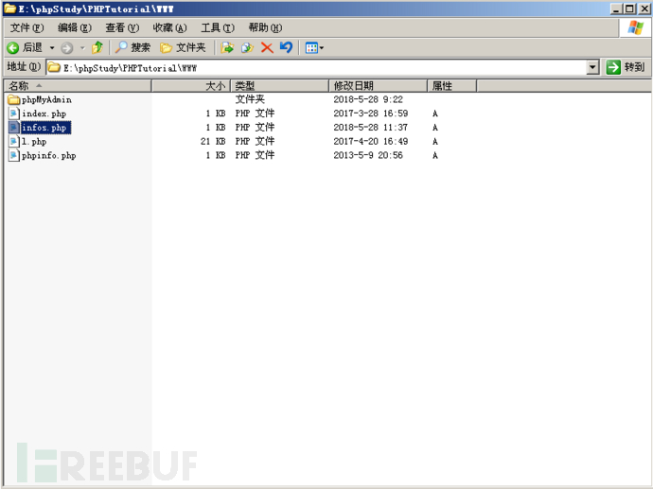Viewport: 653px width, 489px height.
Task: Click the index.php file name
Action: 44,114
